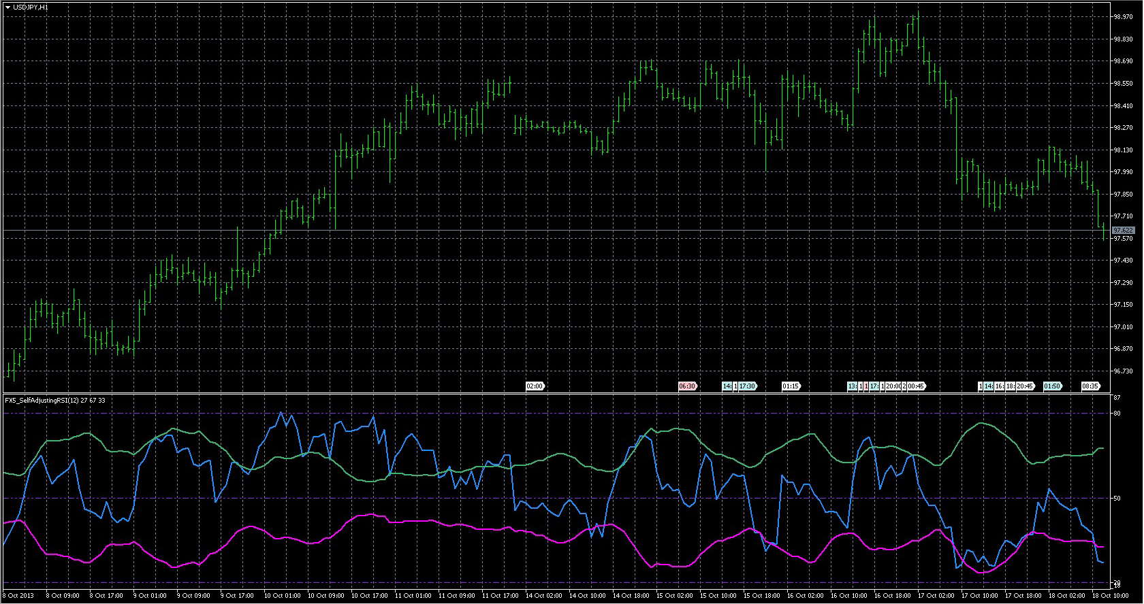Click the 18 Oct 10:00 time label
1144x604 pixels.
pos(1111,596)
